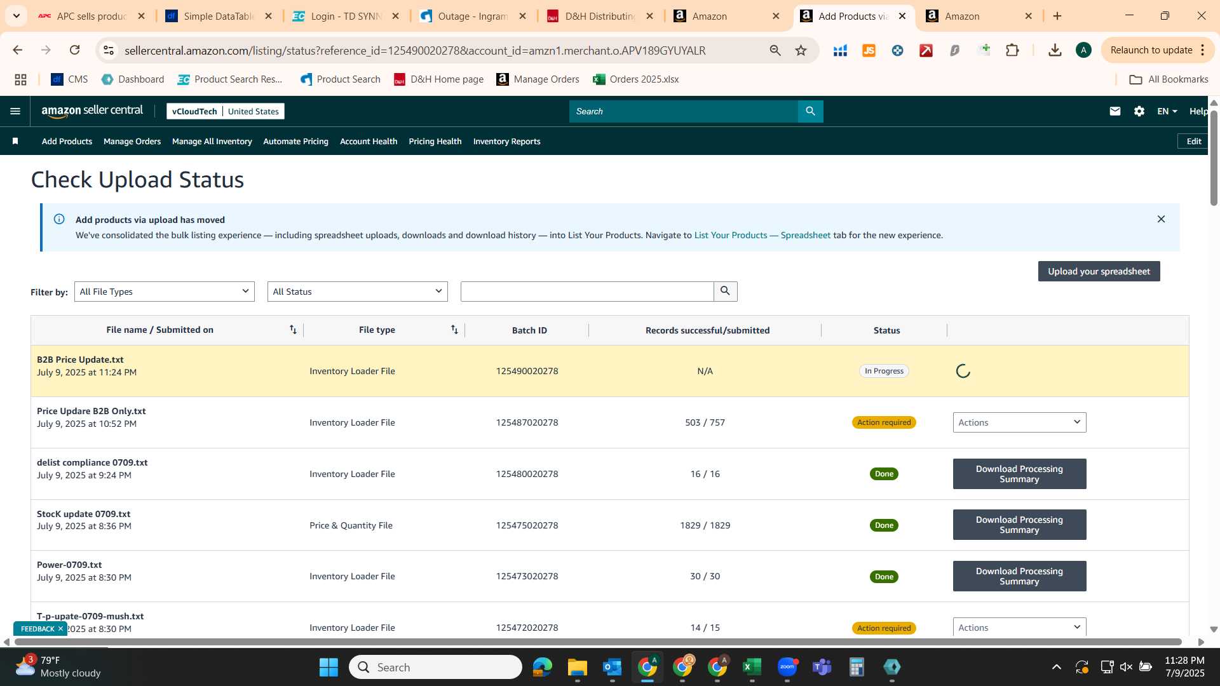Open Manage Orders in navigation bar
Screen dimensions: 1220x686
pos(132,141)
